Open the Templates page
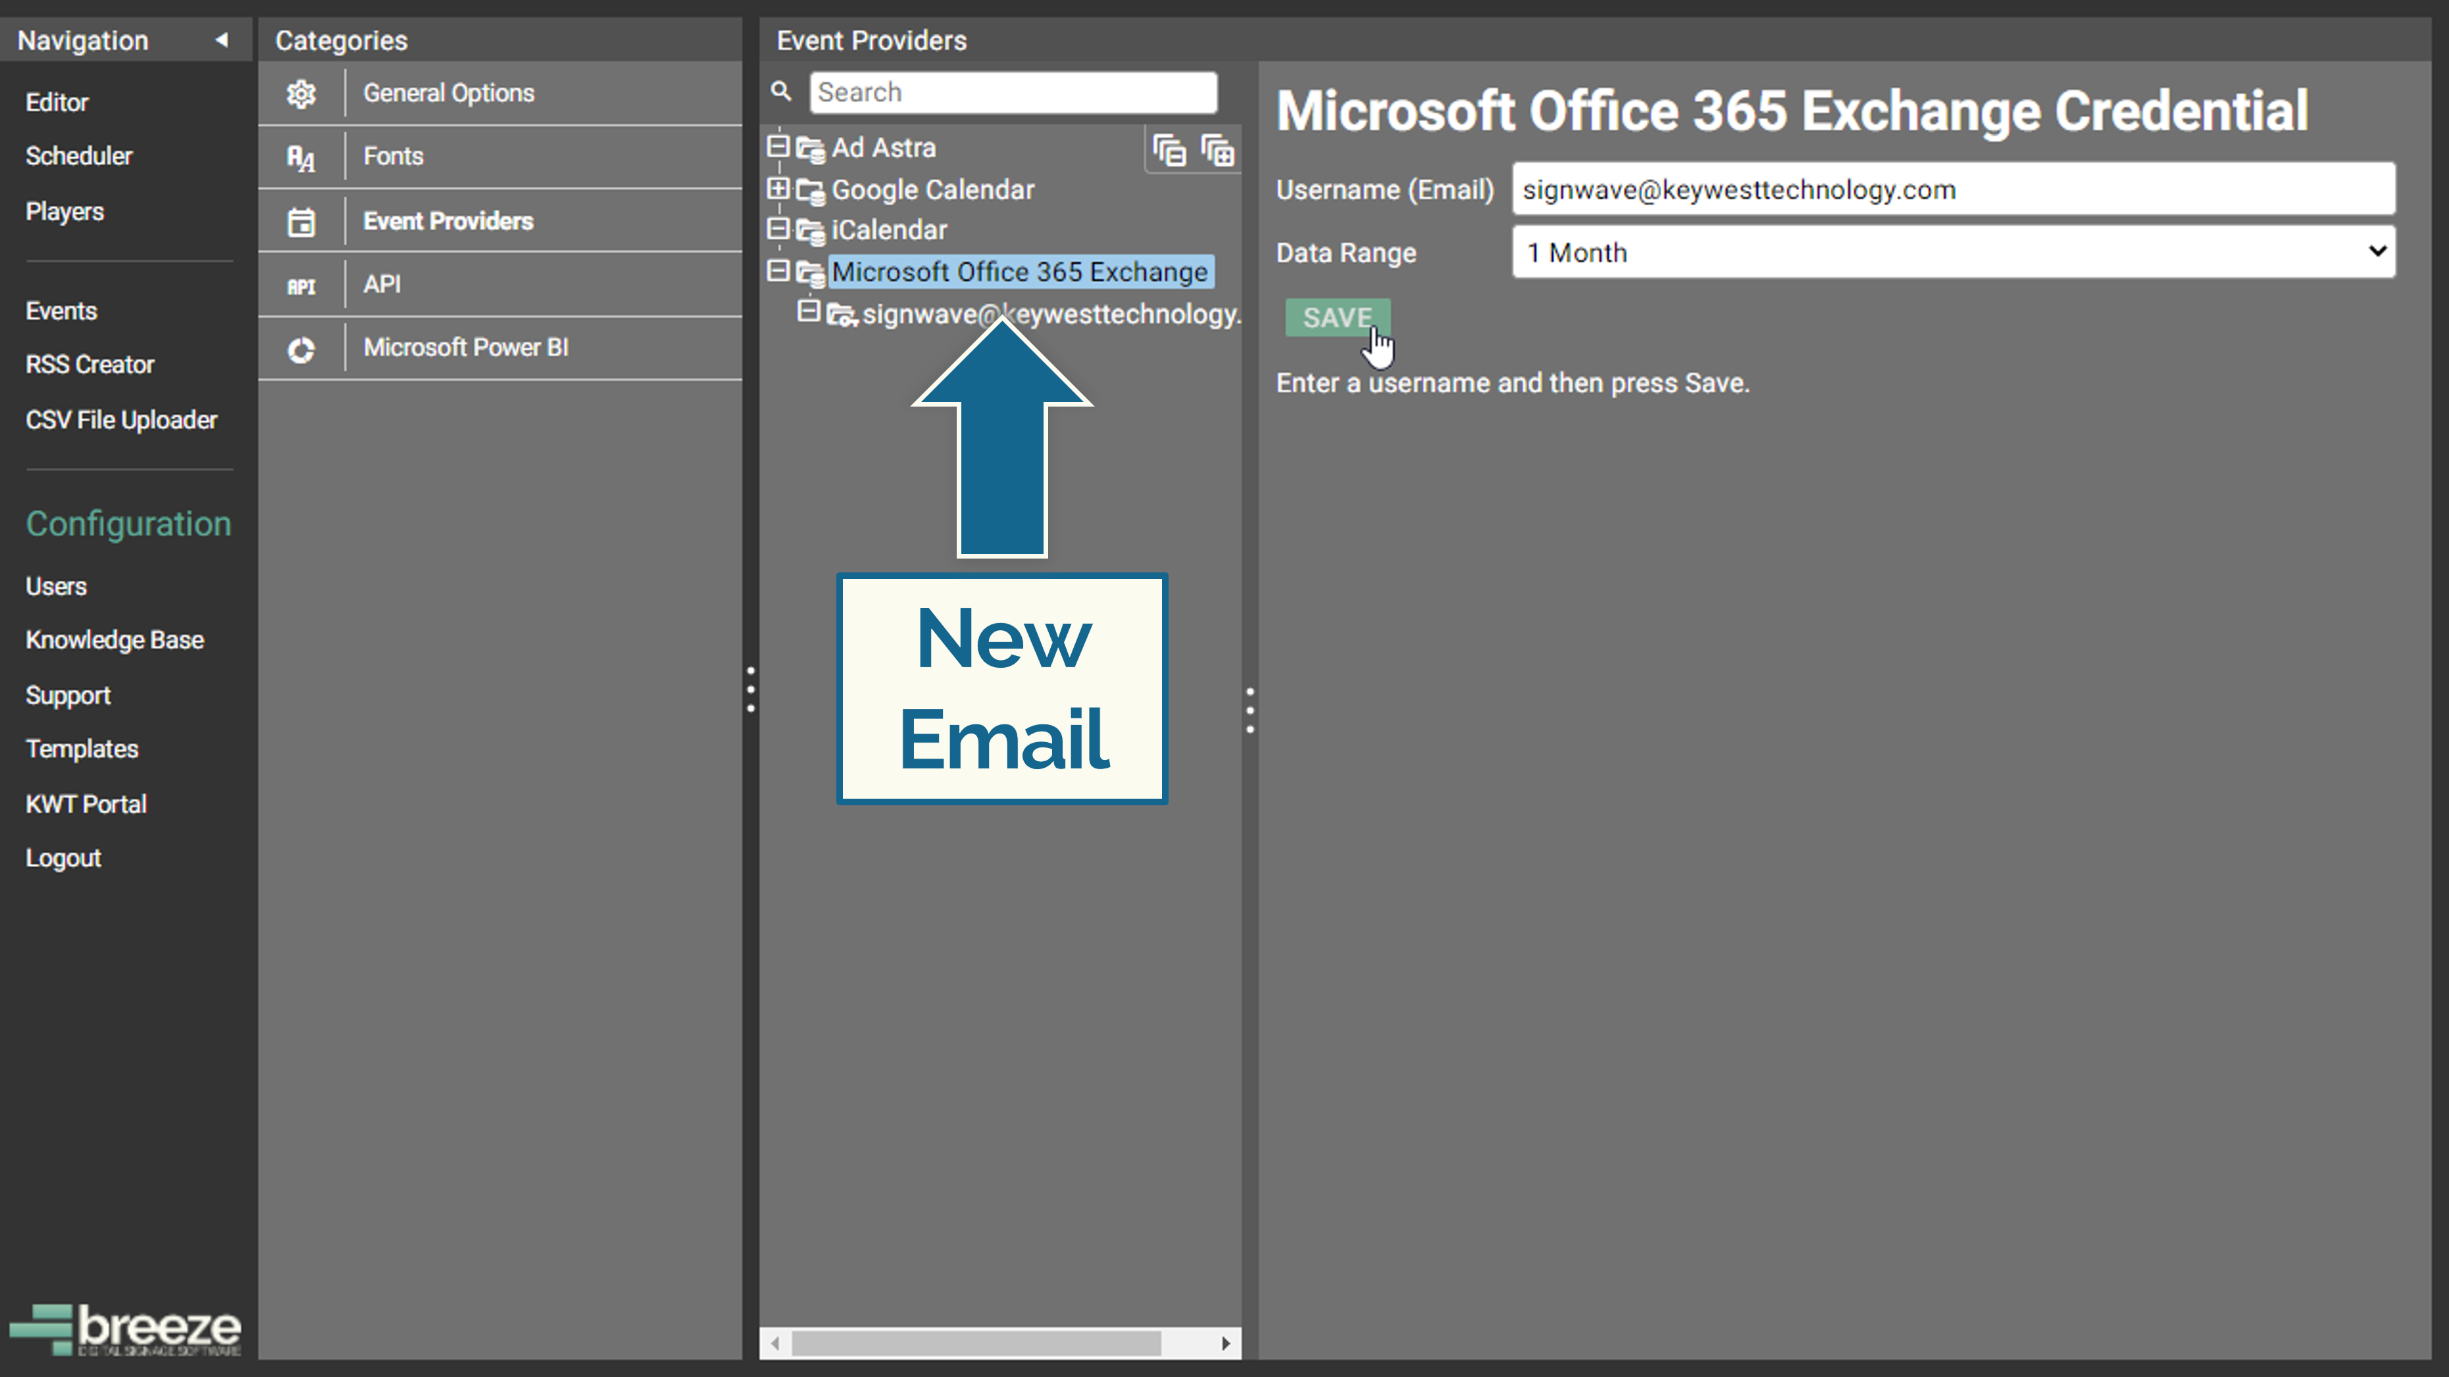Viewport: 2449px width, 1377px height. tap(82, 749)
